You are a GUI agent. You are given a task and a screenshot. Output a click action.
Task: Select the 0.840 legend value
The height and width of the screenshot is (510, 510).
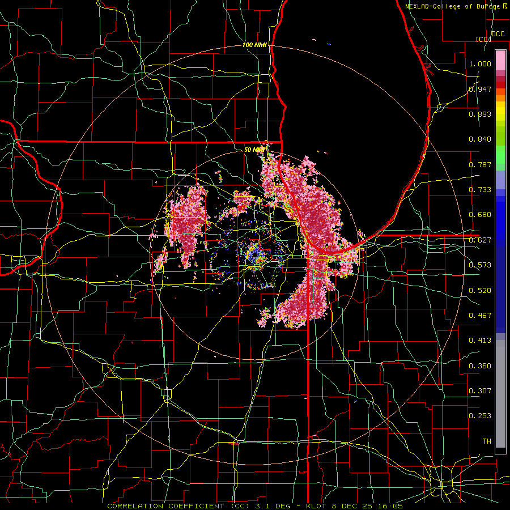point(480,139)
